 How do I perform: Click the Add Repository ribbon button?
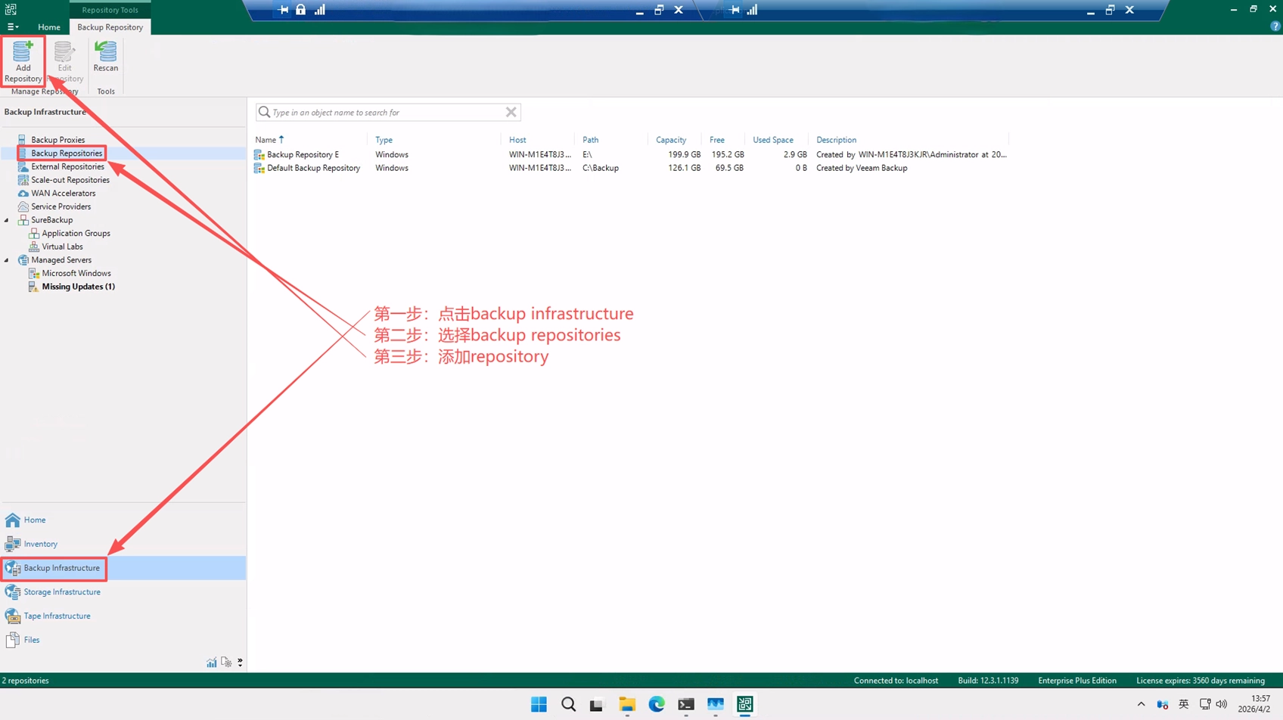pos(23,61)
